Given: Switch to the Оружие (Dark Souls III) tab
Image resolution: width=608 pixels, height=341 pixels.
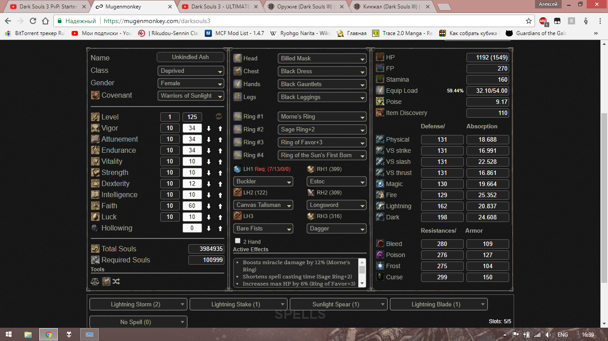Looking at the screenshot, I should pyautogui.click(x=305, y=7).
